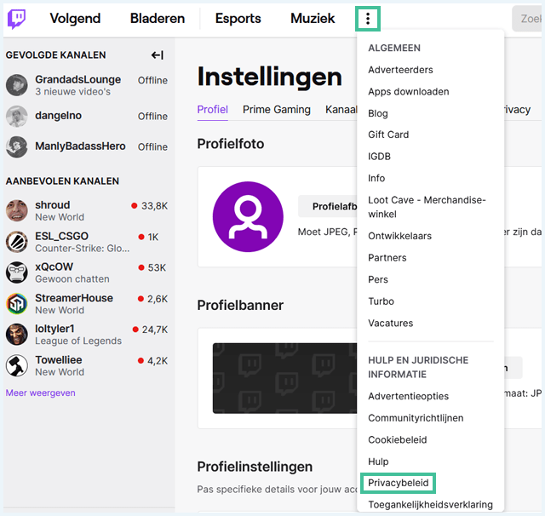Open shroud channel name

(x=53, y=205)
